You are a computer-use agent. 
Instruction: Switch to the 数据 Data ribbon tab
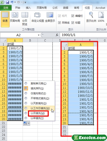66,8
